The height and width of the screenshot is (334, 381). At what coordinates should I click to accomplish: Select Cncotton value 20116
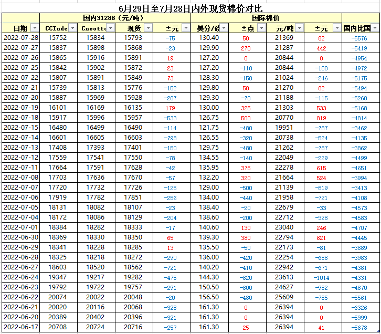coord(96,307)
